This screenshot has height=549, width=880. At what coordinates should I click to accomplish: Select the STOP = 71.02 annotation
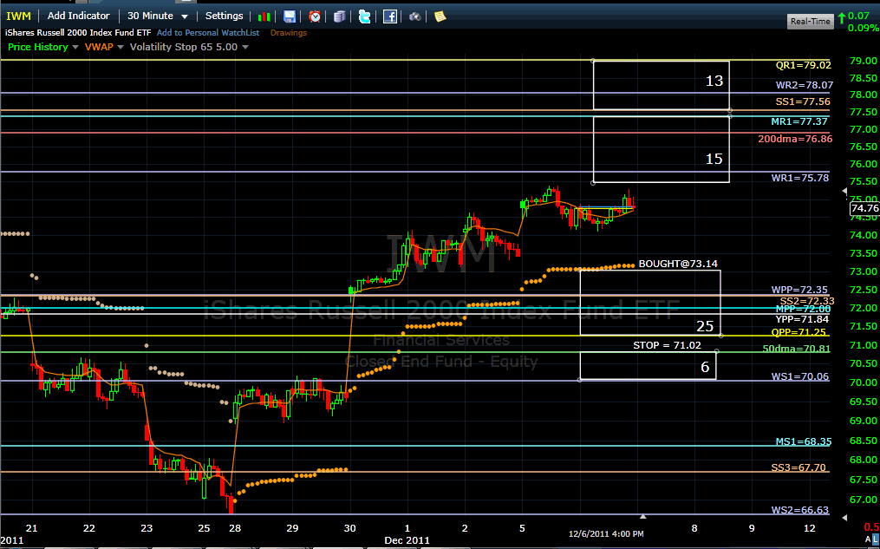pos(668,345)
